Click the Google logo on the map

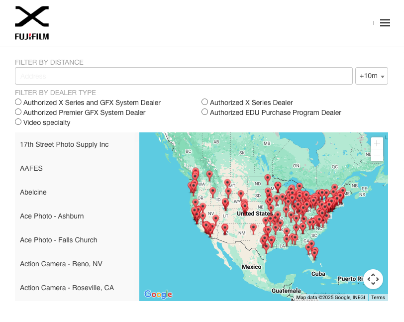coord(158,295)
